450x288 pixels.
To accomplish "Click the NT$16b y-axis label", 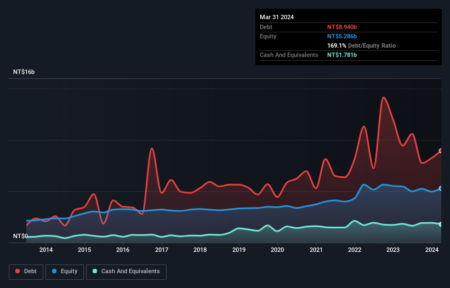I will click(x=24, y=72).
